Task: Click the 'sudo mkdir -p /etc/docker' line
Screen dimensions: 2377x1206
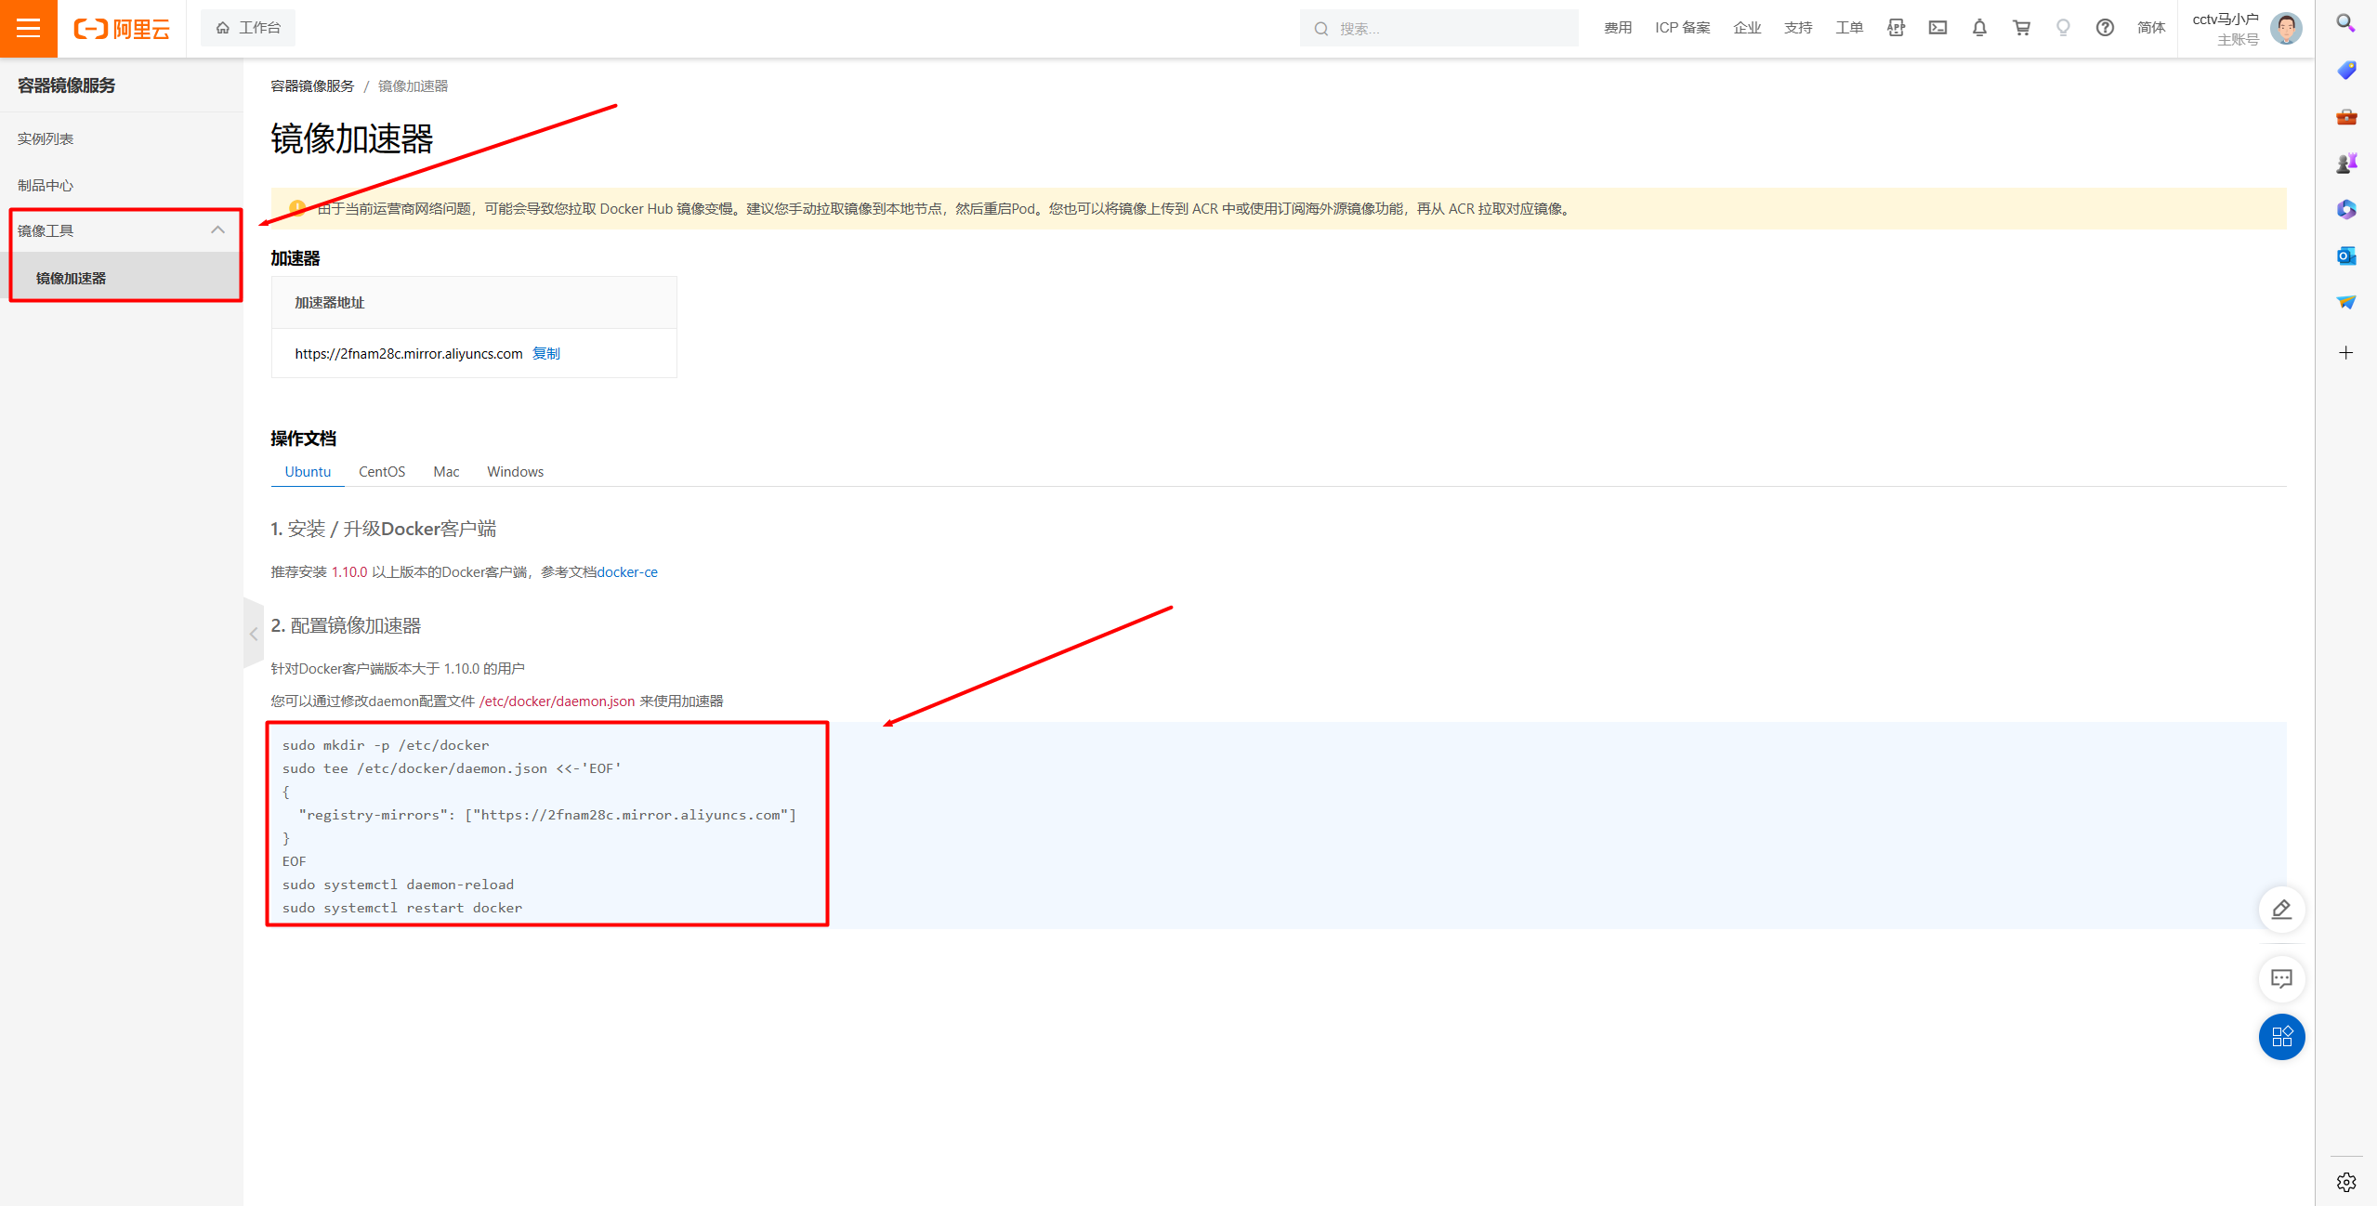Action: (386, 745)
